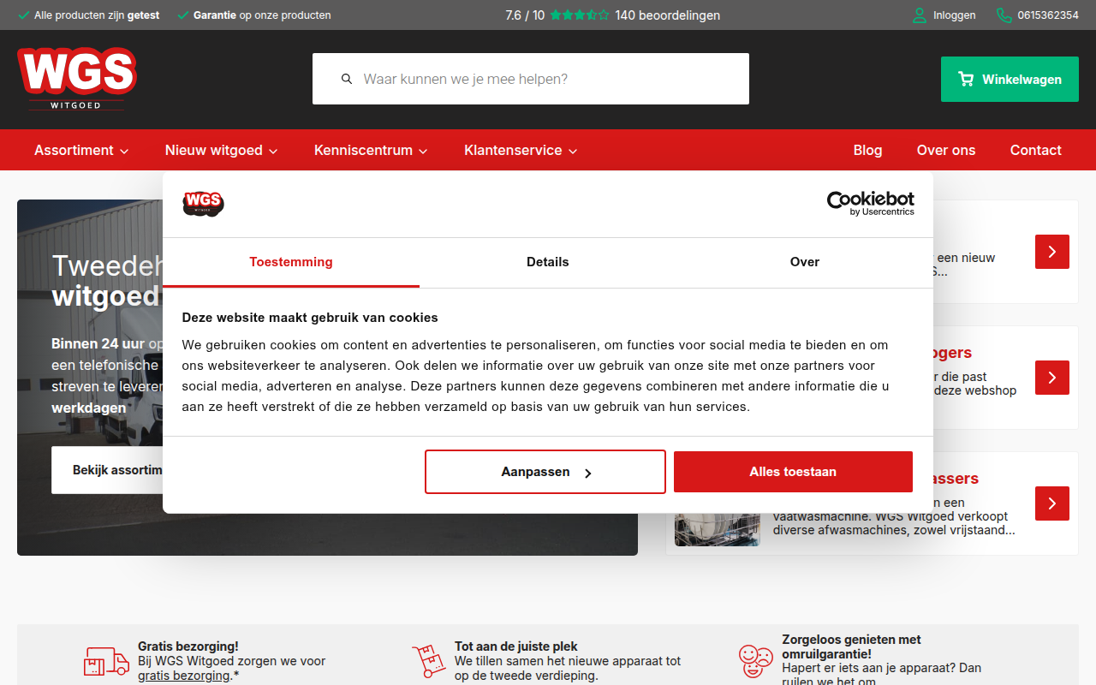Go to the Over ons page
This screenshot has width=1096, height=685.
(x=946, y=150)
